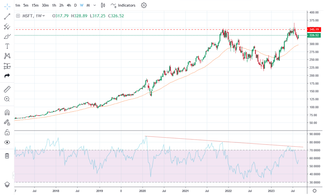Activate the zoom in magnifier tool

(7, 99)
